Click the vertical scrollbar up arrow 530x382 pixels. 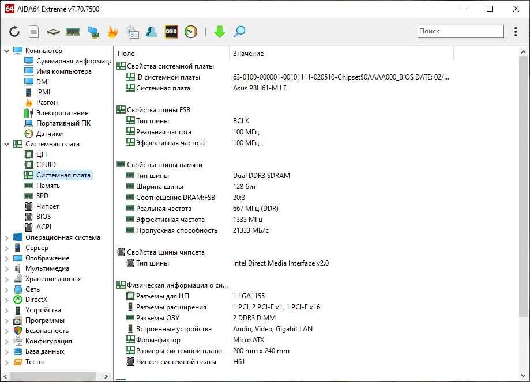523,52
